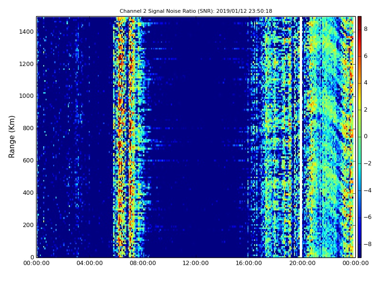This screenshot has width=380, height=285.
Task: Click the colorbar value −8 label
Action: (367, 244)
